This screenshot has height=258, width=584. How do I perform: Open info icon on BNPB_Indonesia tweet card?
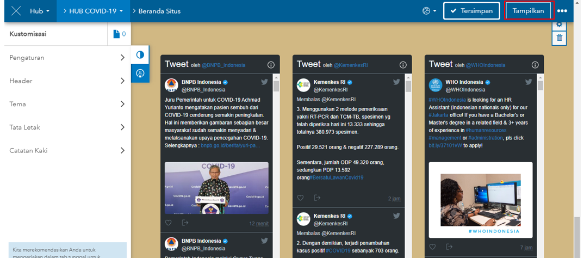coord(271,65)
